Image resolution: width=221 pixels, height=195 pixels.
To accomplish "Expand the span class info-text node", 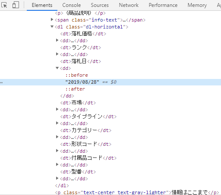I will [52, 19].
